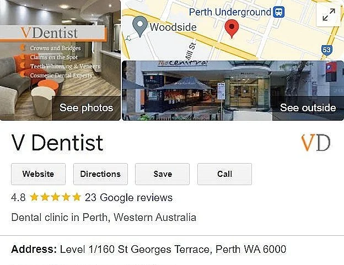The image size is (344, 265).
Task: Click the Perth Underground train station icon
Action: [278, 12]
